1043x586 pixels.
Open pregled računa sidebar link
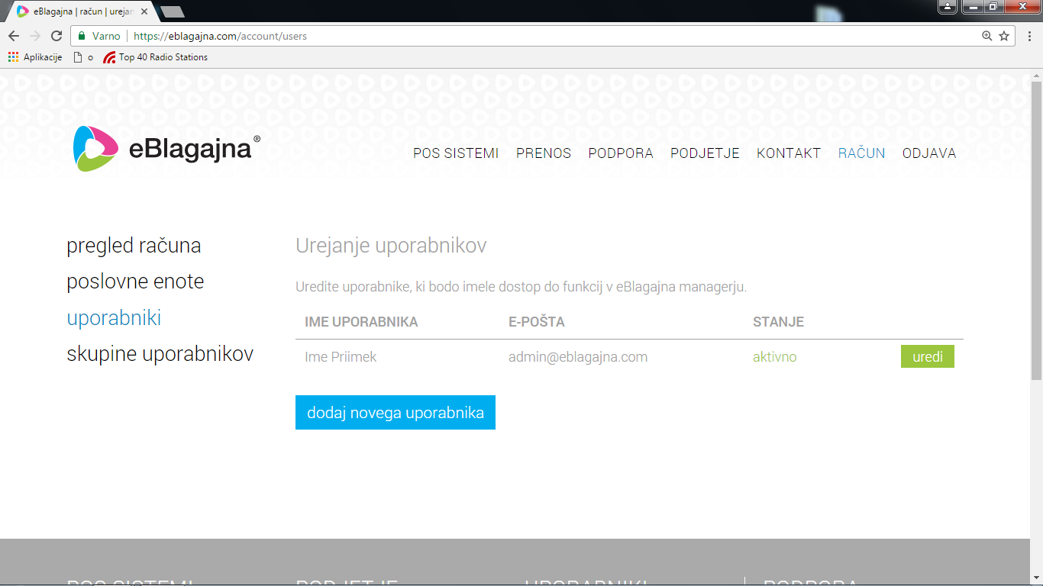pyautogui.click(x=134, y=246)
